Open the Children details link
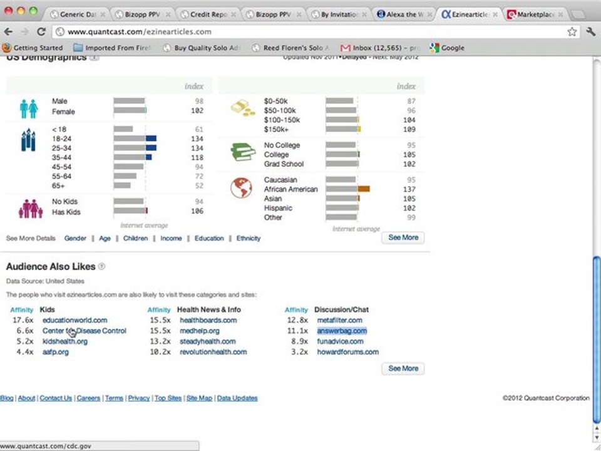Screen dimensions: 601x451 pyautogui.click(x=135, y=238)
